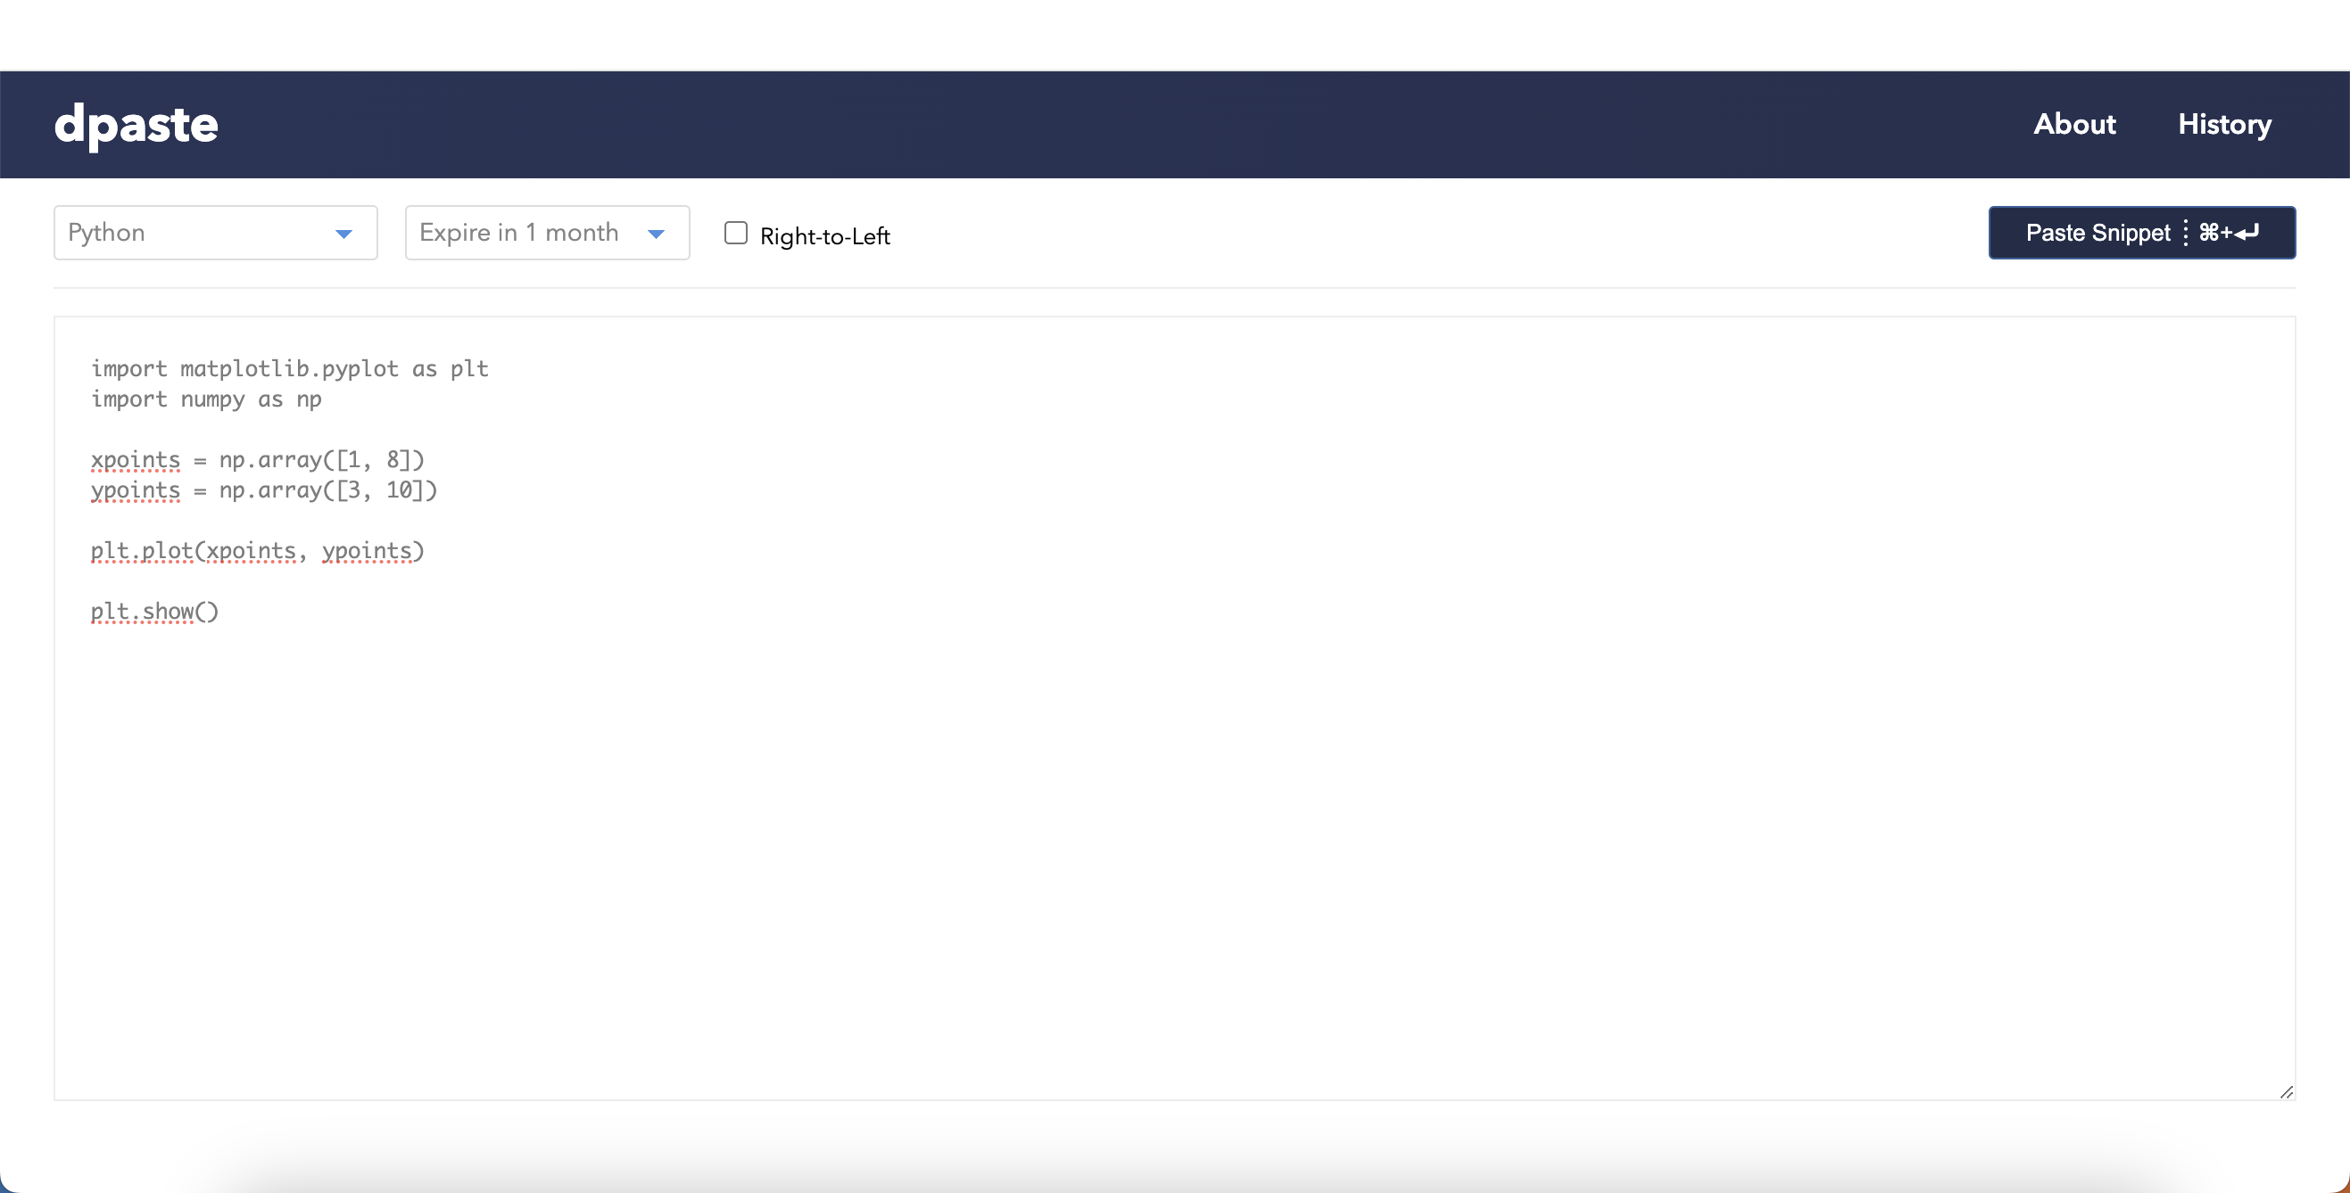Image resolution: width=2350 pixels, height=1193 pixels.
Task: Open the History page
Action: 2225,124
